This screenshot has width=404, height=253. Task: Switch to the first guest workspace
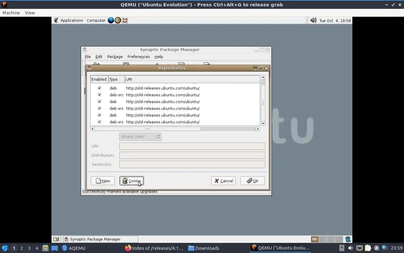[314, 239]
